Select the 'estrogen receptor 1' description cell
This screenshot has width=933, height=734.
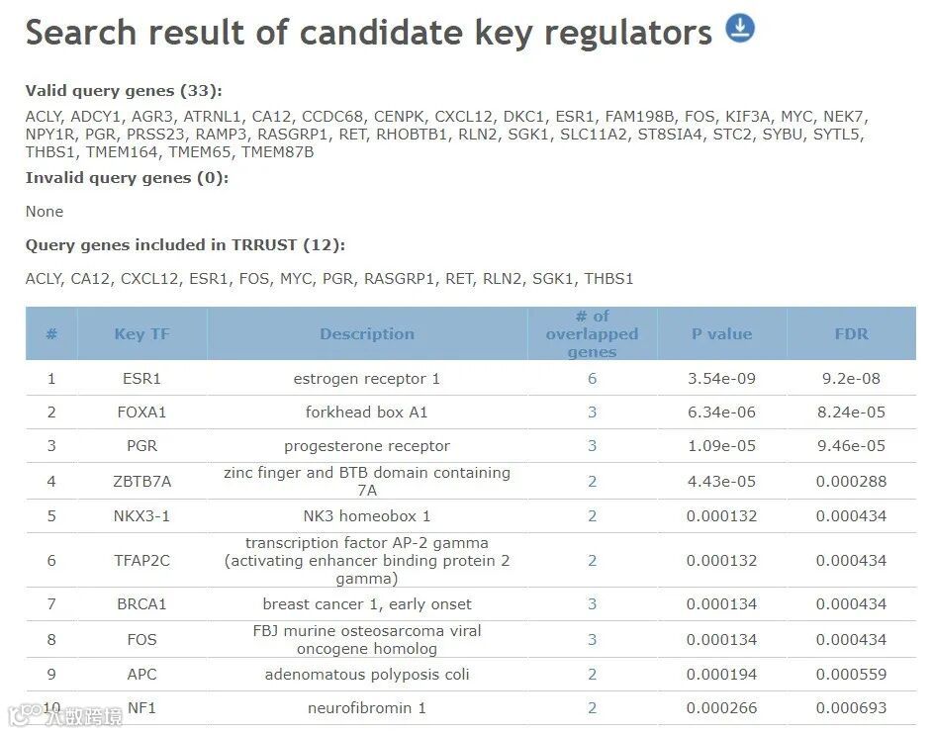367,379
